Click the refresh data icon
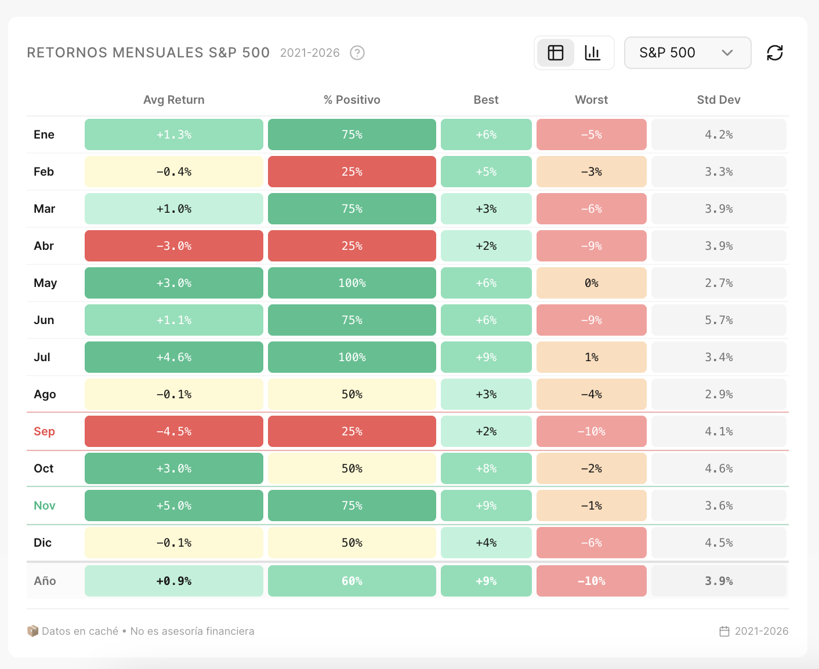 pos(775,53)
